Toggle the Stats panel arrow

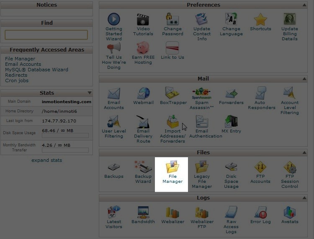pos(90,93)
